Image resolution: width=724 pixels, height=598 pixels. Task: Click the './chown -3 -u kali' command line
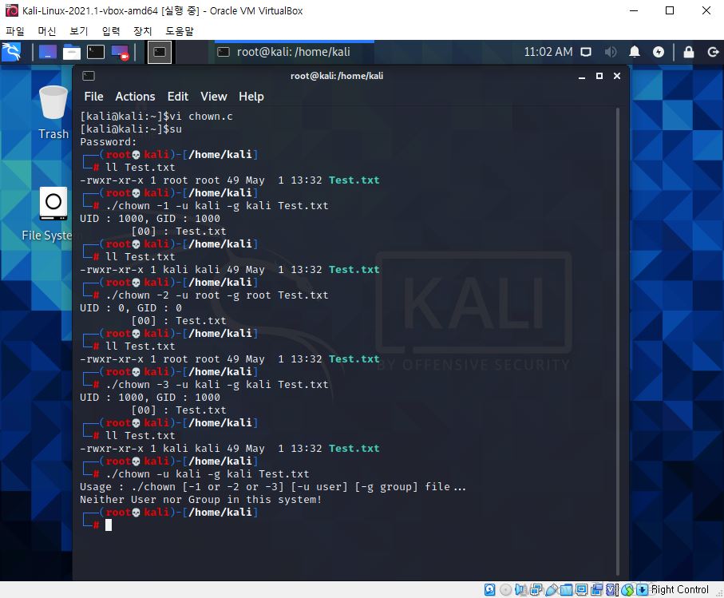pos(216,384)
